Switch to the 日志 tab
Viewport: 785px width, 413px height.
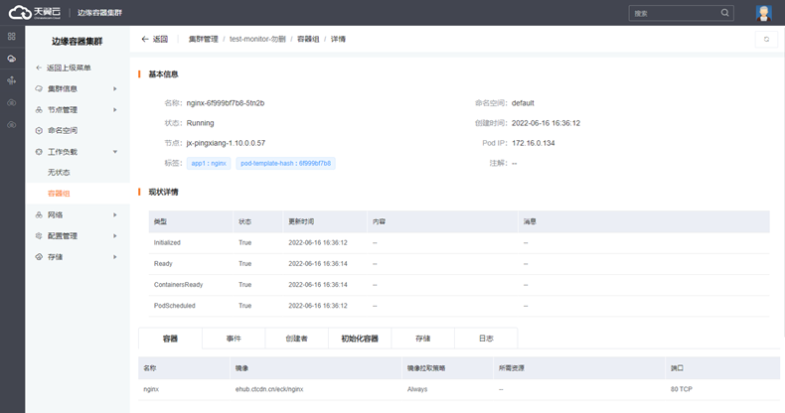click(x=486, y=339)
